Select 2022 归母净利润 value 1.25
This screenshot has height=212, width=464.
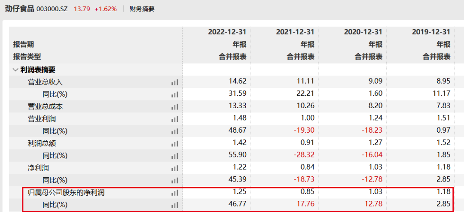coord(240,191)
